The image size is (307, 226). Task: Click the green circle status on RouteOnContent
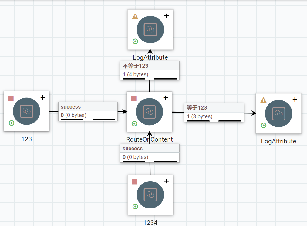pyautogui.click(x=134, y=123)
